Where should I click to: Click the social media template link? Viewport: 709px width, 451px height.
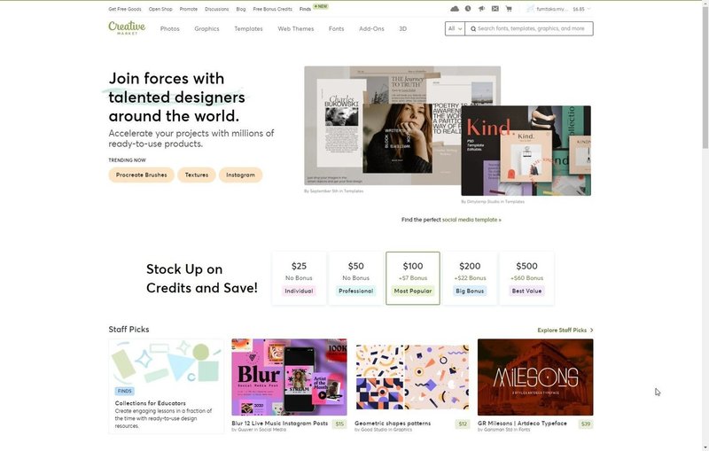pos(471,220)
